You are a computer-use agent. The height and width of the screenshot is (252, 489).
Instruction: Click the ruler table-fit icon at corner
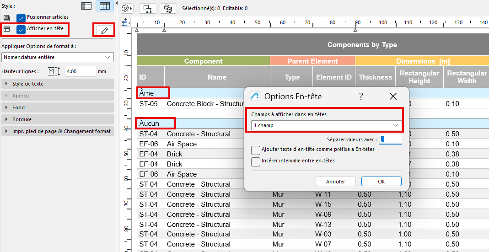point(126,22)
